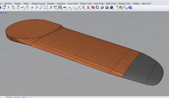The width and height of the screenshot is (169, 98).
Task: Open Options with the gear icon
Action: [x=121, y=7]
